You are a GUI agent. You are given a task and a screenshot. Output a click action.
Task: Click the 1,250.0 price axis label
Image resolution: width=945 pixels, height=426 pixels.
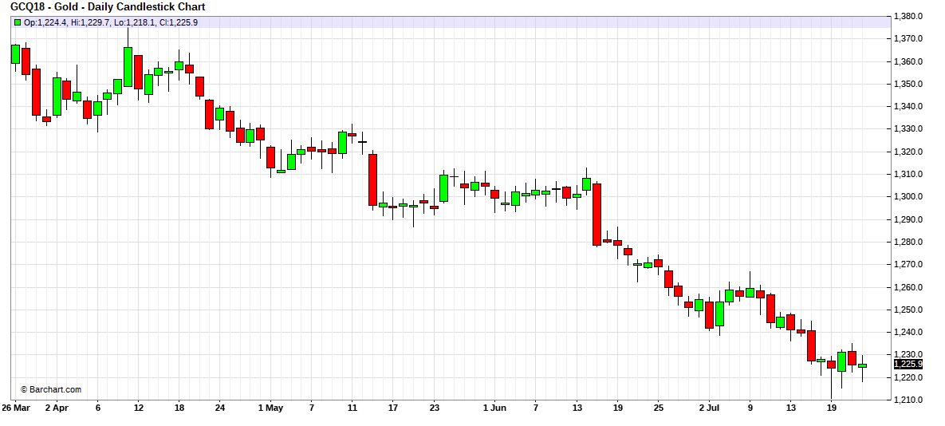pos(909,310)
